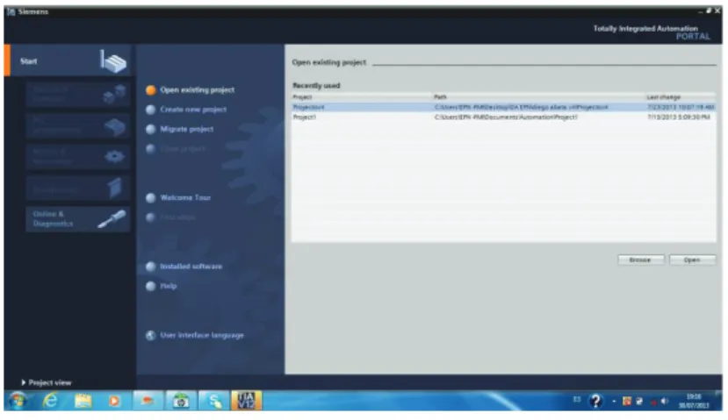This screenshot has height=420, width=728.
Task: Click the bullet beside Installed software
Action: 151,267
